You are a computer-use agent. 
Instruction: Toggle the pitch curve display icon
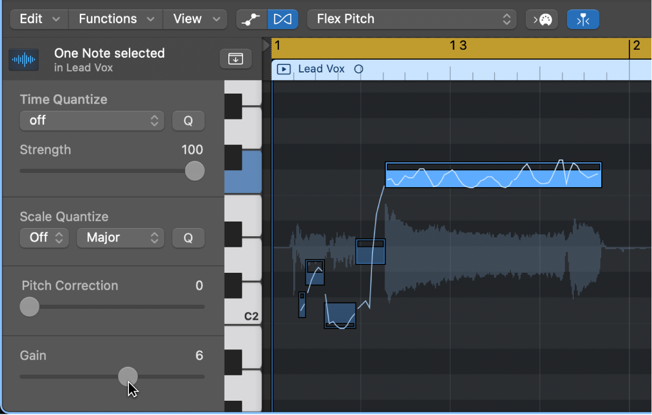(x=251, y=19)
